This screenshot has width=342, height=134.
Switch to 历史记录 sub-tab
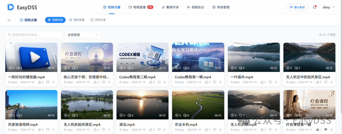[x=98, y=20]
